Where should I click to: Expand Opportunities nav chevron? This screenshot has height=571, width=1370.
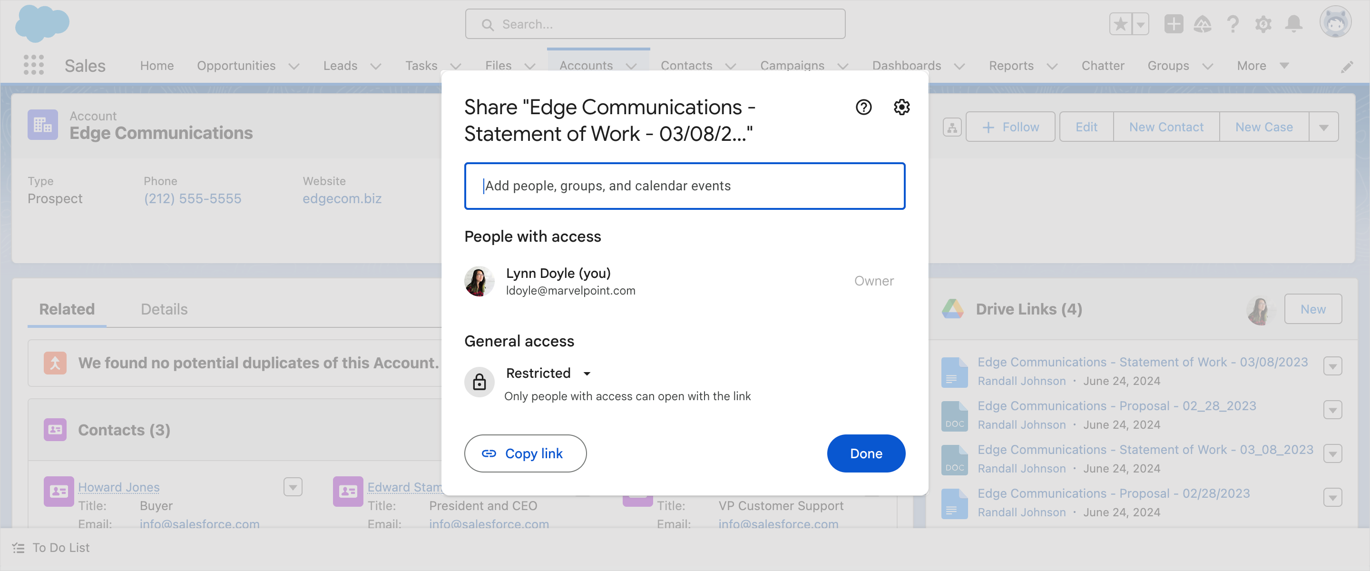294,66
